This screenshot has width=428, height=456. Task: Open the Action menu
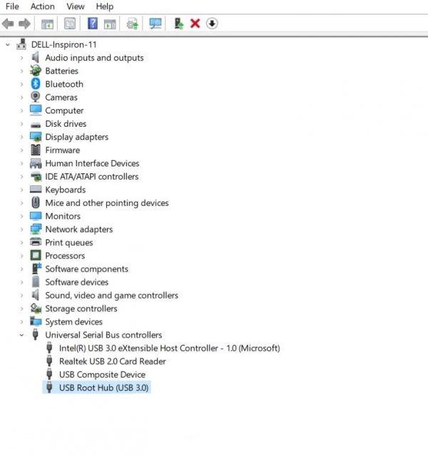click(x=42, y=6)
